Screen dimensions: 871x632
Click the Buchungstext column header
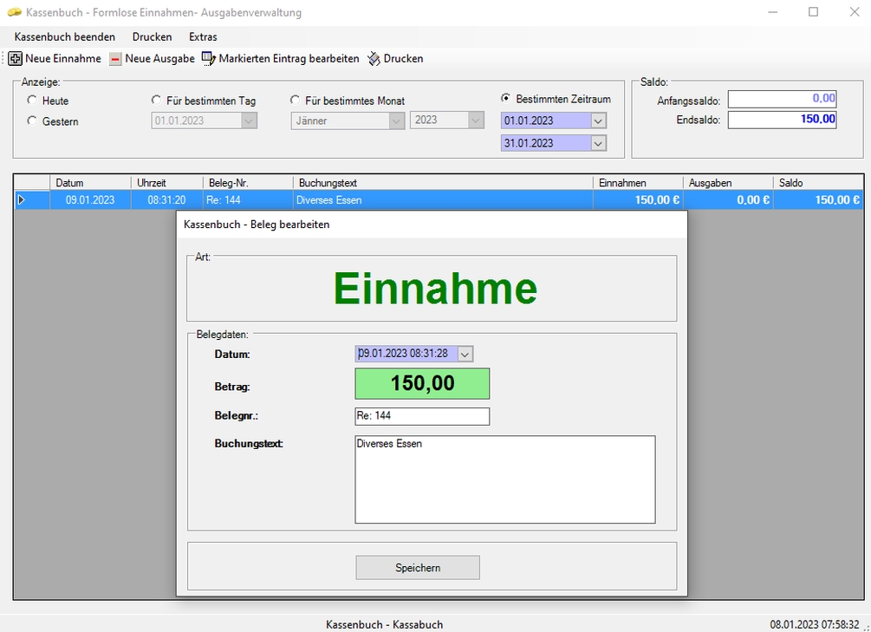(443, 183)
